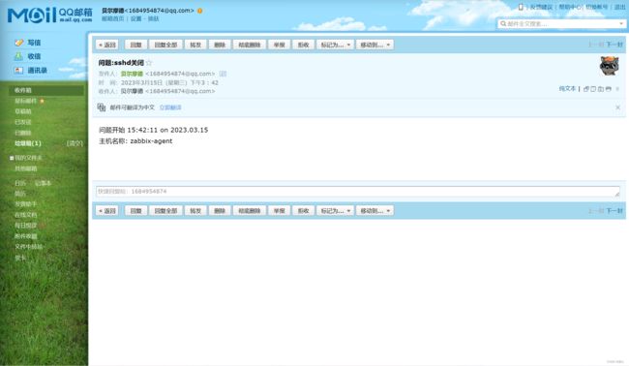Toggle the star next to subject 问题:sshd关闭

pos(149,63)
